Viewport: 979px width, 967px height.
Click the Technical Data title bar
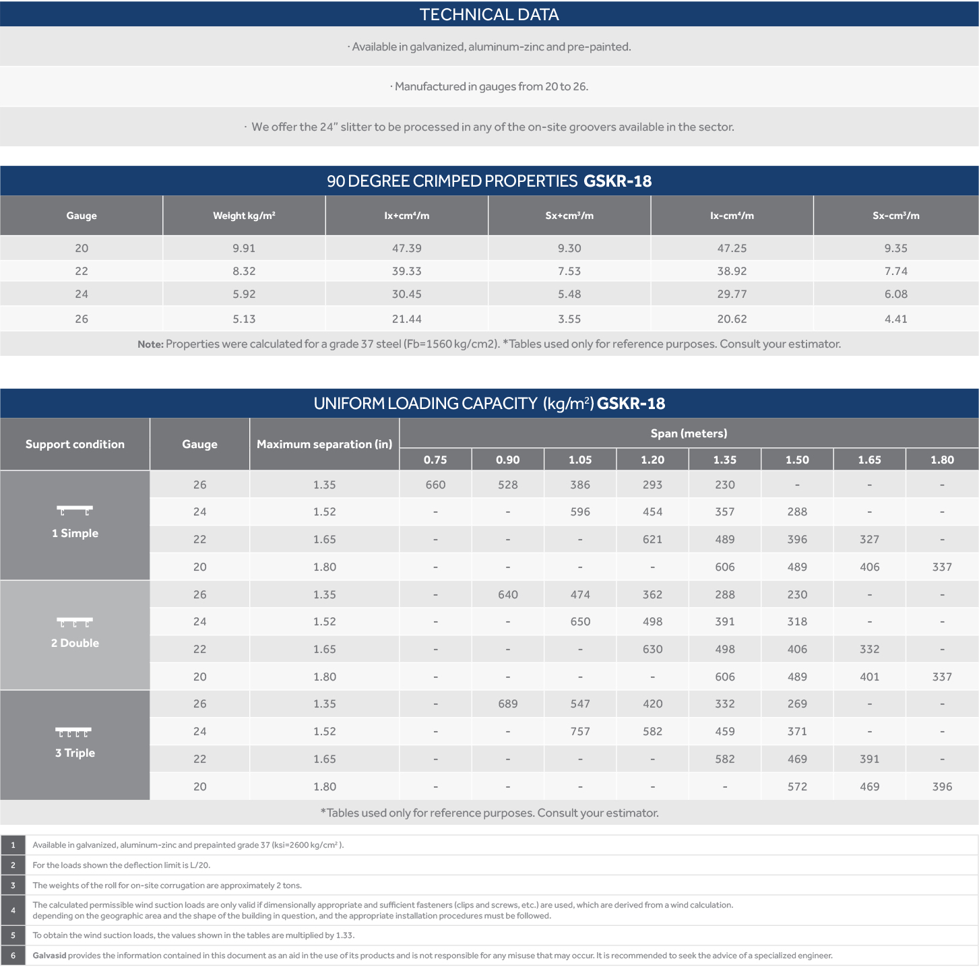click(x=489, y=14)
